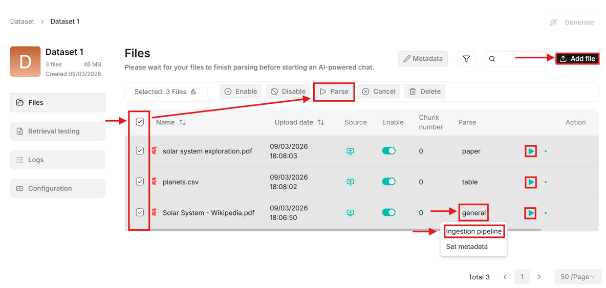The height and width of the screenshot is (288, 606).
Task: Click the Parse bulk action button
Action: 334,92
